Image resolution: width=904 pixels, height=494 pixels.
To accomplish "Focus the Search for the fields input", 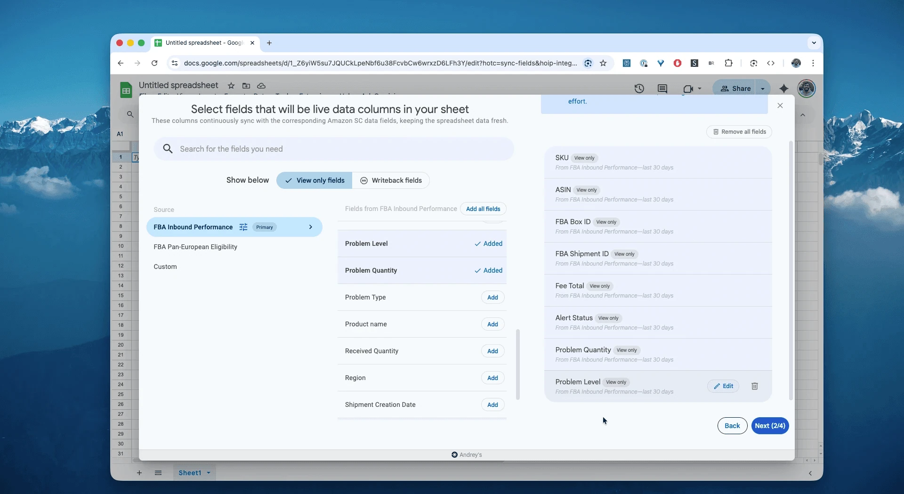I will [334, 149].
